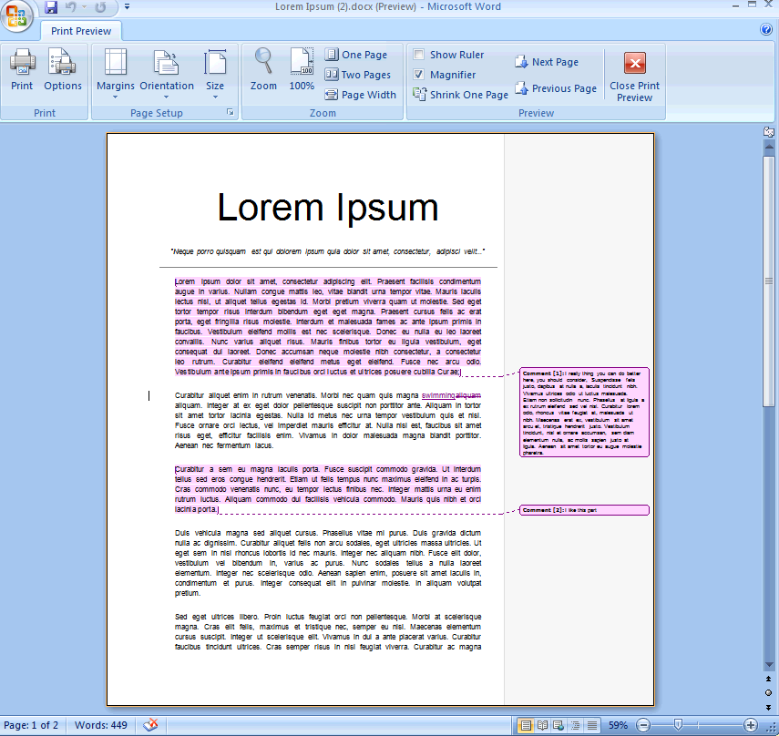This screenshot has width=779, height=736.
Task: Select the Print Layout view button
Action: [526, 725]
